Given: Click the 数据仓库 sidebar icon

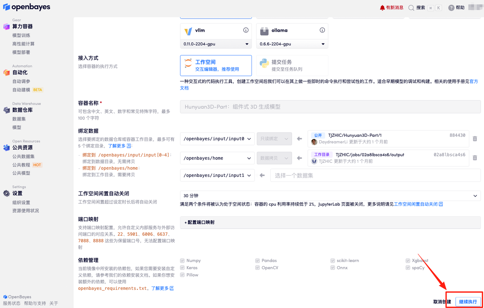Looking at the screenshot, I should tap(6, 110).
